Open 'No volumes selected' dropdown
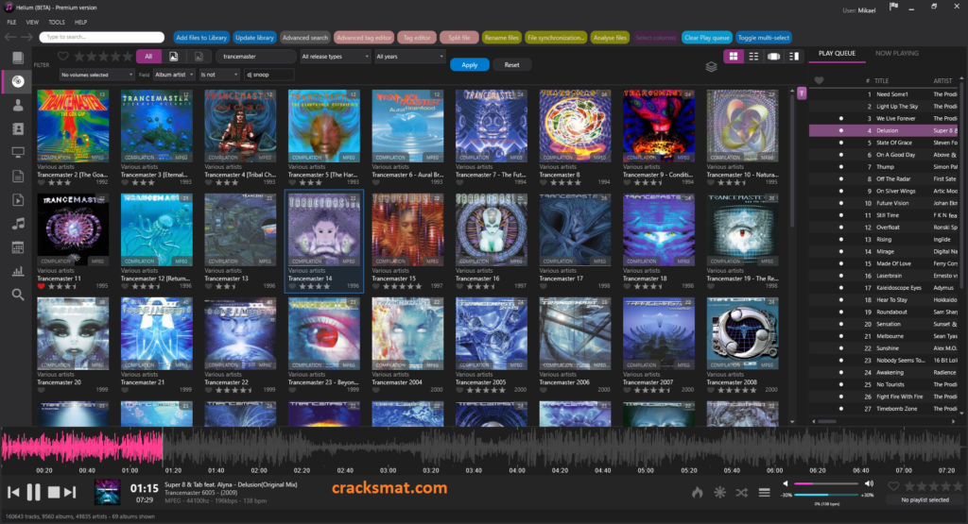Screen dimensions: 968x524 pyautogui.click(x=97, y=75)
